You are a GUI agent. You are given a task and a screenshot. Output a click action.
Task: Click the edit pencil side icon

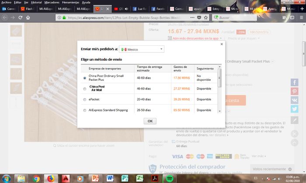point(295,120)
